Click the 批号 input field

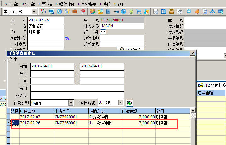205,20
